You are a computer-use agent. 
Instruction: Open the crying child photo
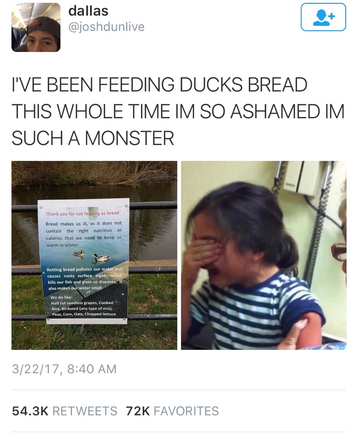(x=264, y=255)
